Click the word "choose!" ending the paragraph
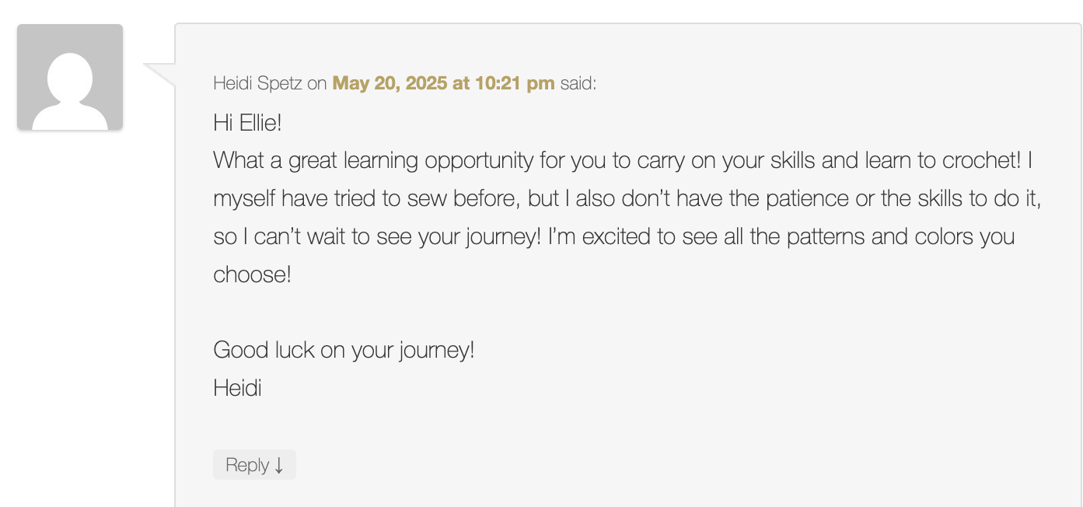 coord(252,274)
